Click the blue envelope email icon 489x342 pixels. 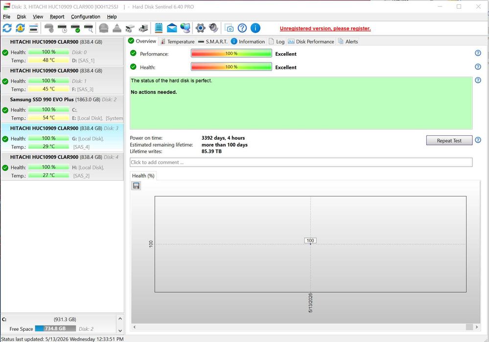(172, 28)
